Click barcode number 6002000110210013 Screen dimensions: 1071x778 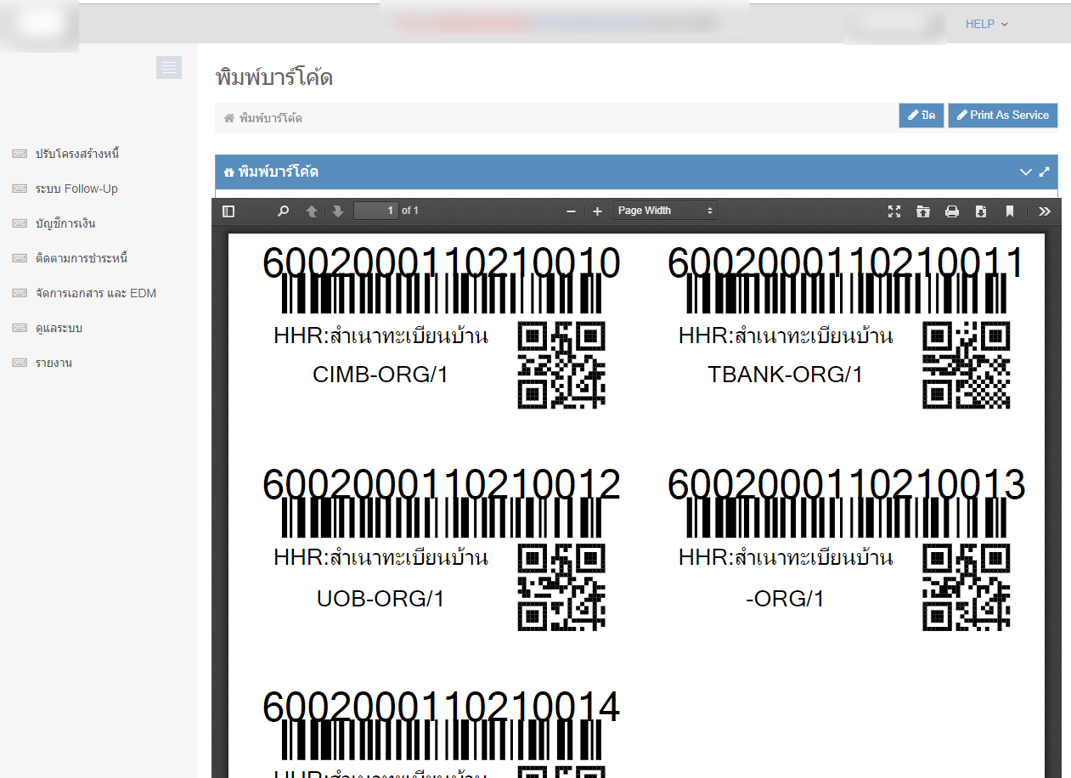pos(847,485)
